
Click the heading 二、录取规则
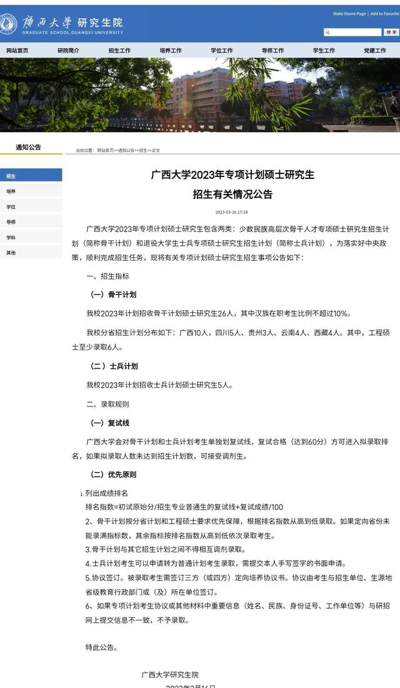point(107,404)
